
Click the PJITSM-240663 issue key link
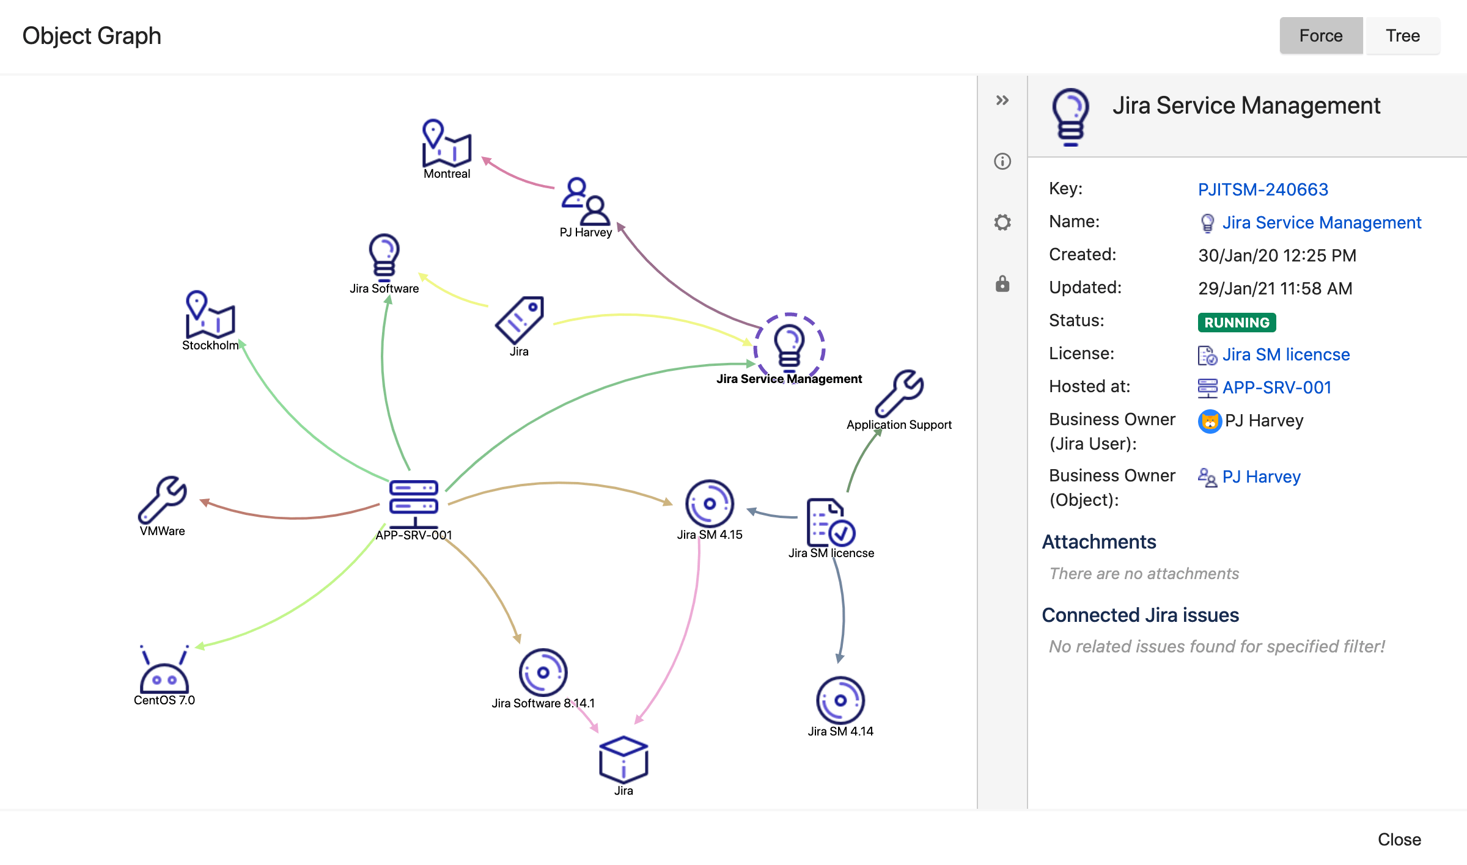click(1262, 188)
